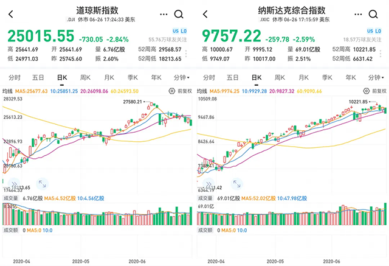Open more options on 道琼斯指数 header
Image resolution: width=389 pixels, height=266 pixels.
coord(164,15)
